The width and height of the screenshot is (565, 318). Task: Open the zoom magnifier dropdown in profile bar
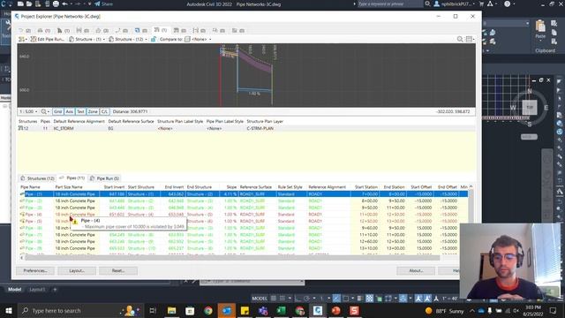point(45,111)
